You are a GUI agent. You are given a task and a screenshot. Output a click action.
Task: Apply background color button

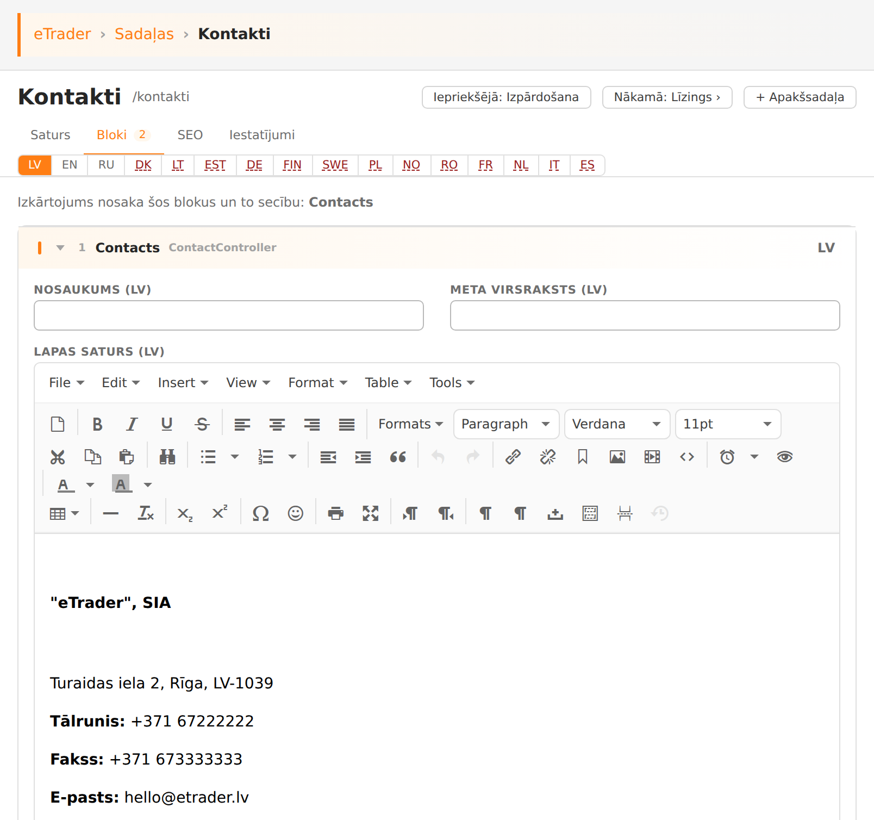coord(121,484)
